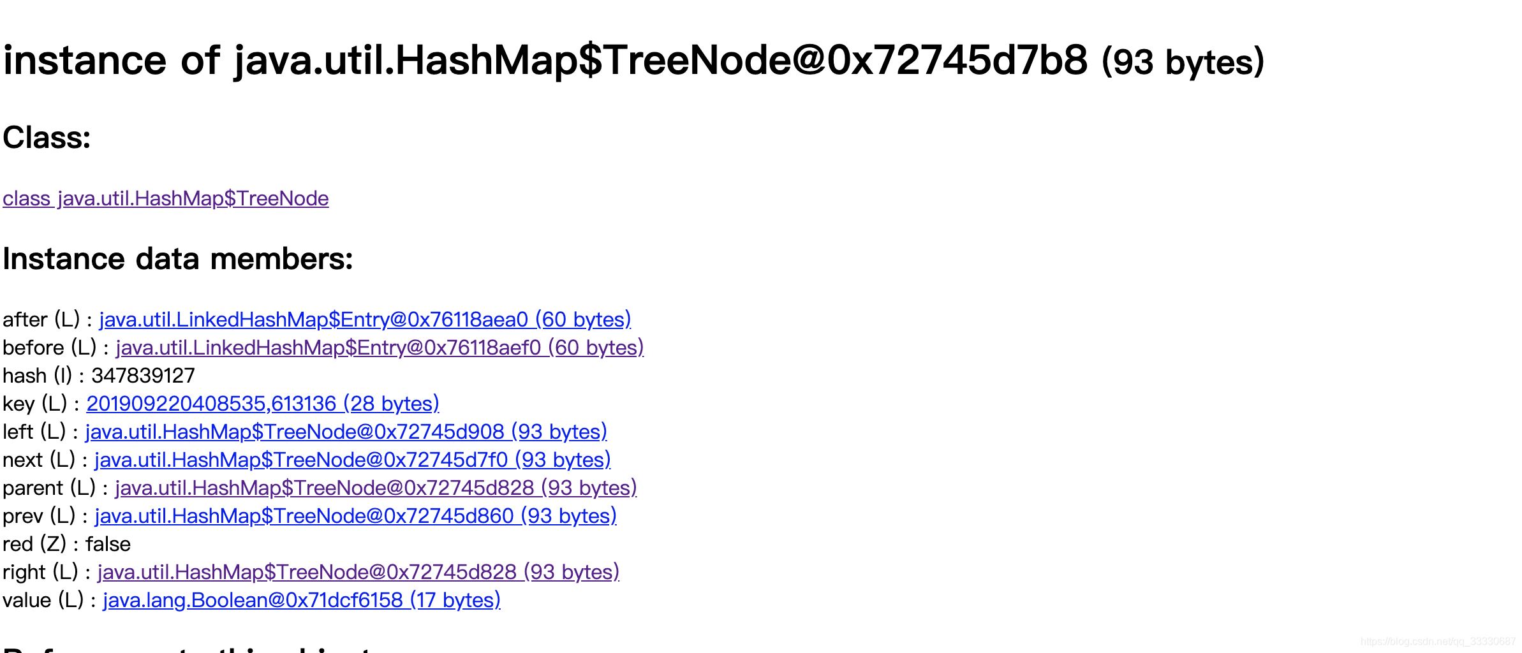Click the 'Class:' section heading
This screenshot has width=1522, height=653.
click(x=47, y=137)
